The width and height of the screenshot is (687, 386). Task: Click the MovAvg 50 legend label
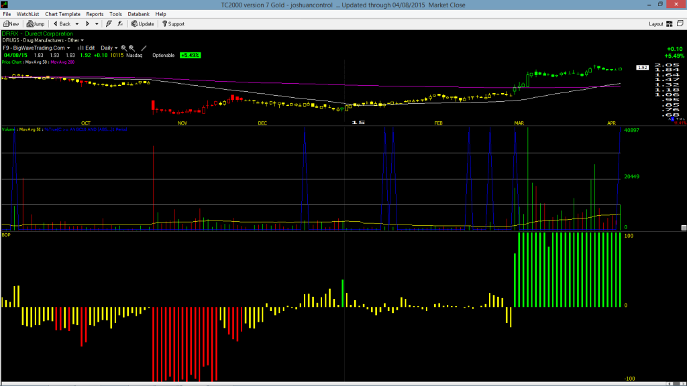click(36, 62)
